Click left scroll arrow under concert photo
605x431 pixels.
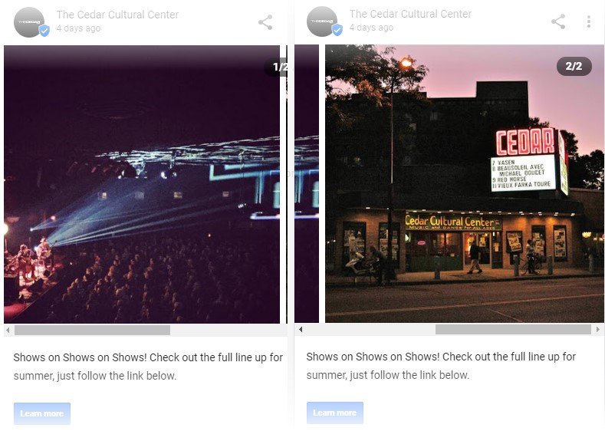(8, 330)
